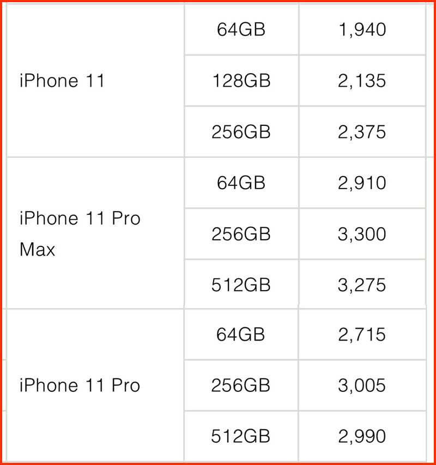
Task: Select the 128GB storage cell
Action: 241,80
